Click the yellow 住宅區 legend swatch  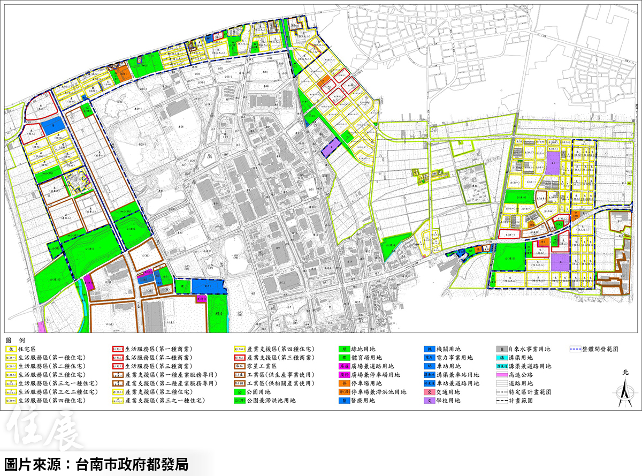(11, 349)
